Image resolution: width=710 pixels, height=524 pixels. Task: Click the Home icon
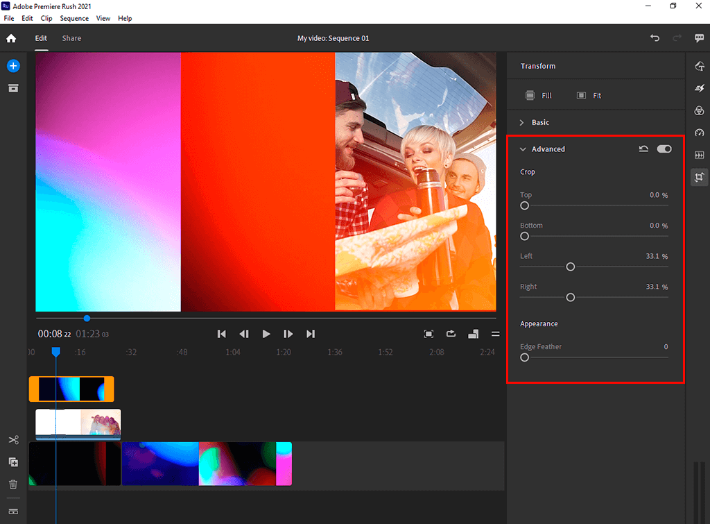tap(11, 39)
